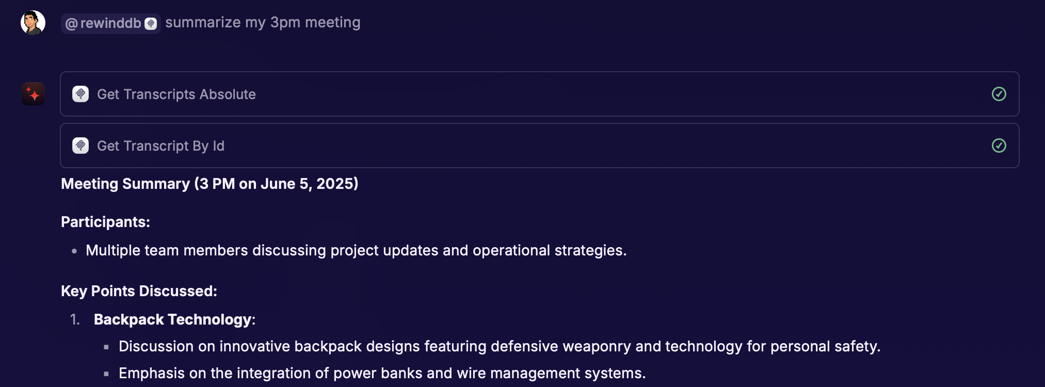Image resolution: width=1045 pixels, height=387 pixels.
Task: Click the innovative backpack designs bullet text
Action: click(x=499, y=346)
